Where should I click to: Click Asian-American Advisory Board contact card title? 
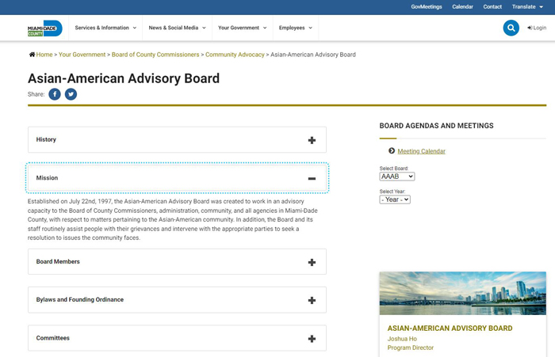coord(450,329)
